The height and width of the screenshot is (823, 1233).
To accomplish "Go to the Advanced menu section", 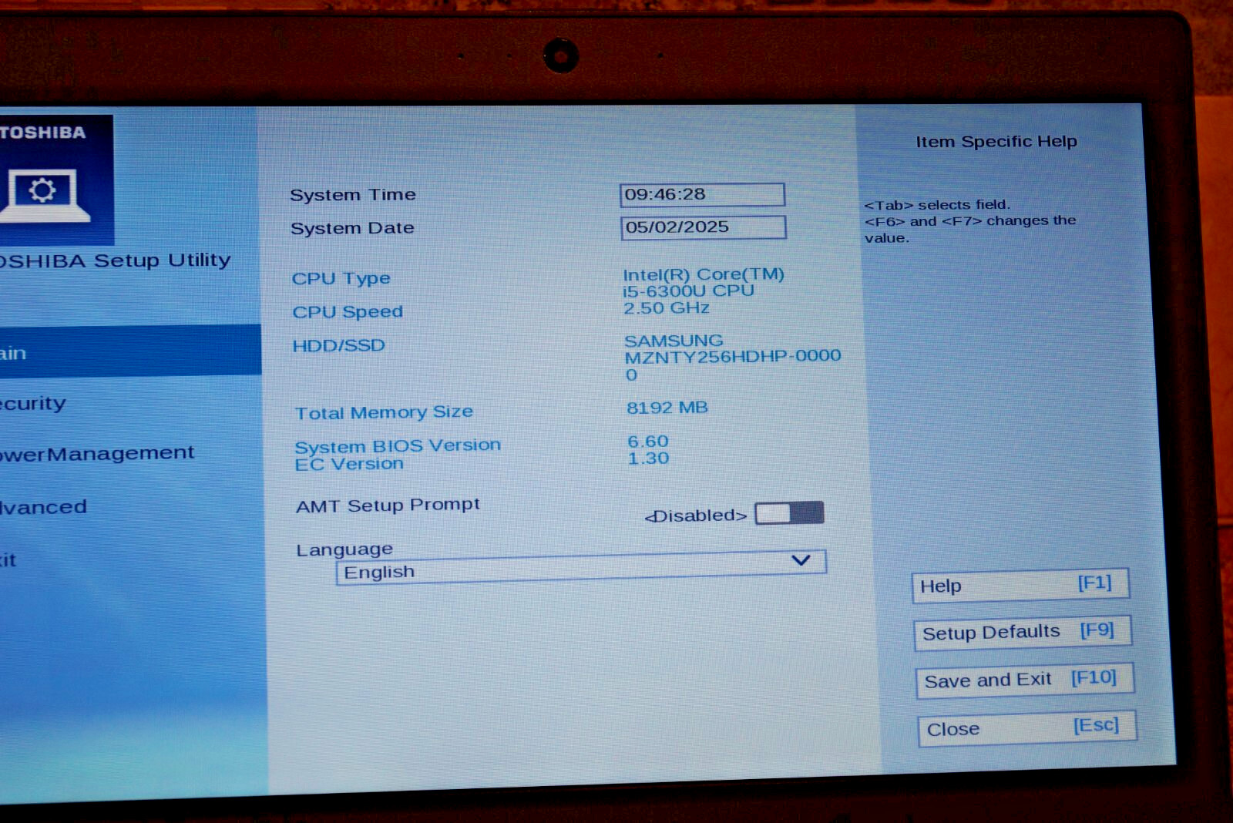I will pyautogui.click(x=43, y=506).
